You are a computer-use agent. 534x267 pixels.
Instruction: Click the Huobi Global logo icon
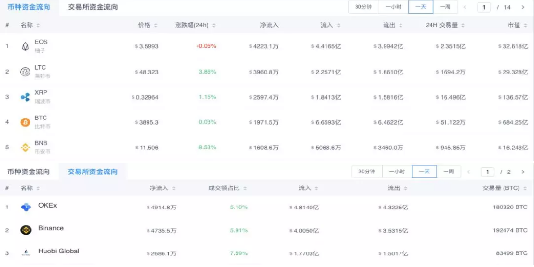click(26, 252)
